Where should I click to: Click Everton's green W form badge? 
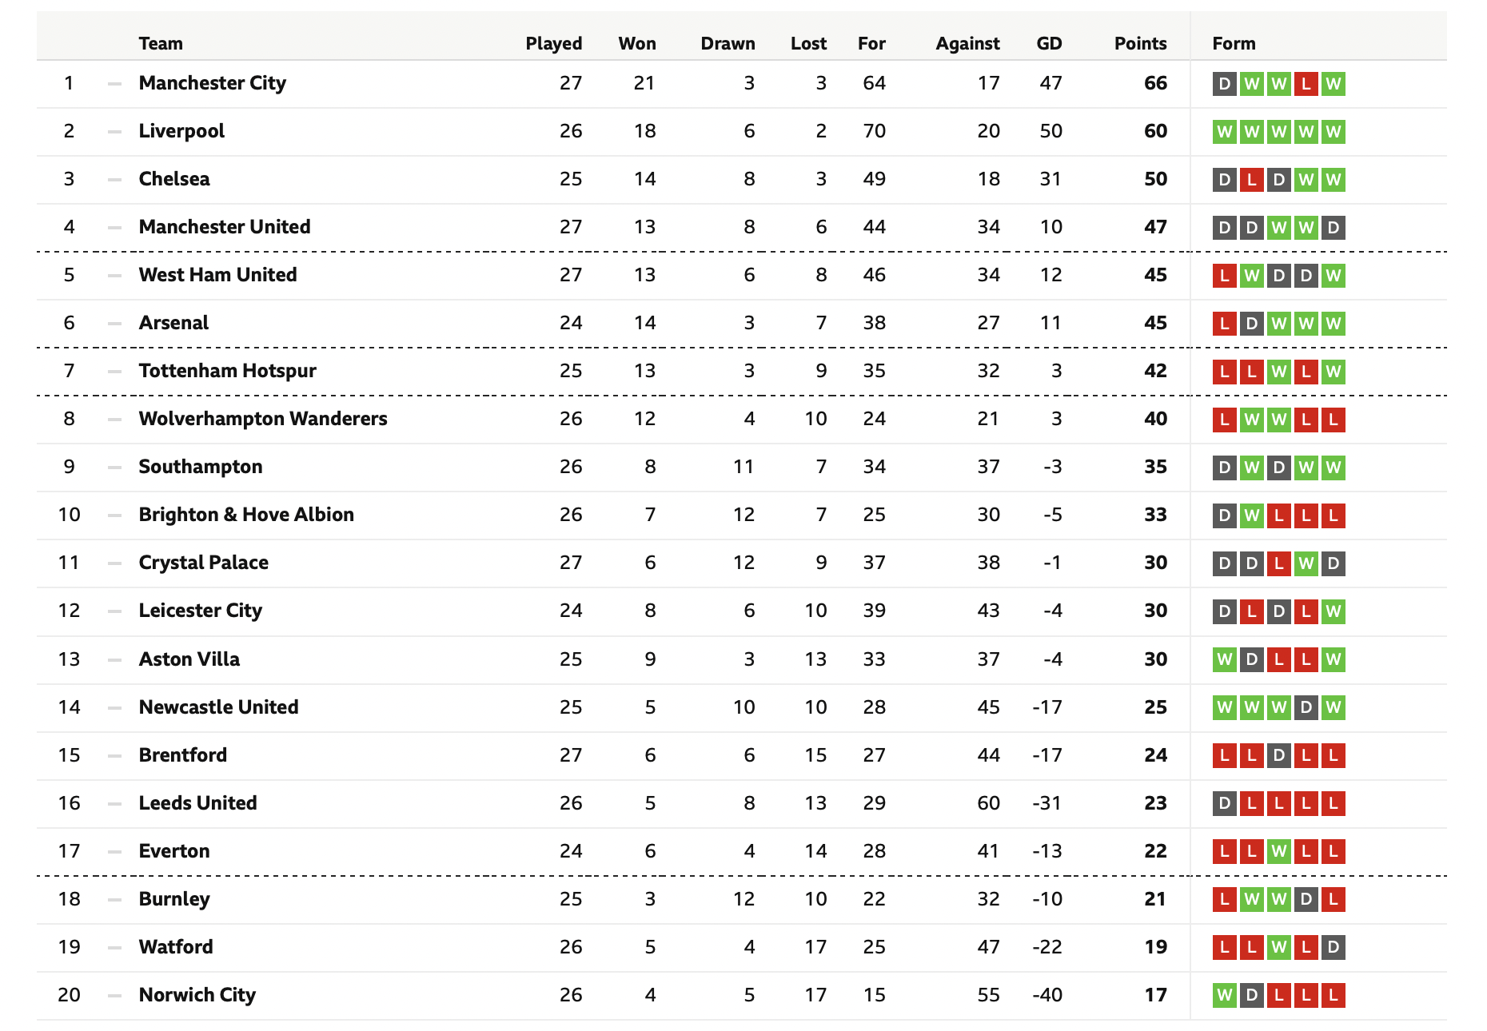[x=1279, y=851]
